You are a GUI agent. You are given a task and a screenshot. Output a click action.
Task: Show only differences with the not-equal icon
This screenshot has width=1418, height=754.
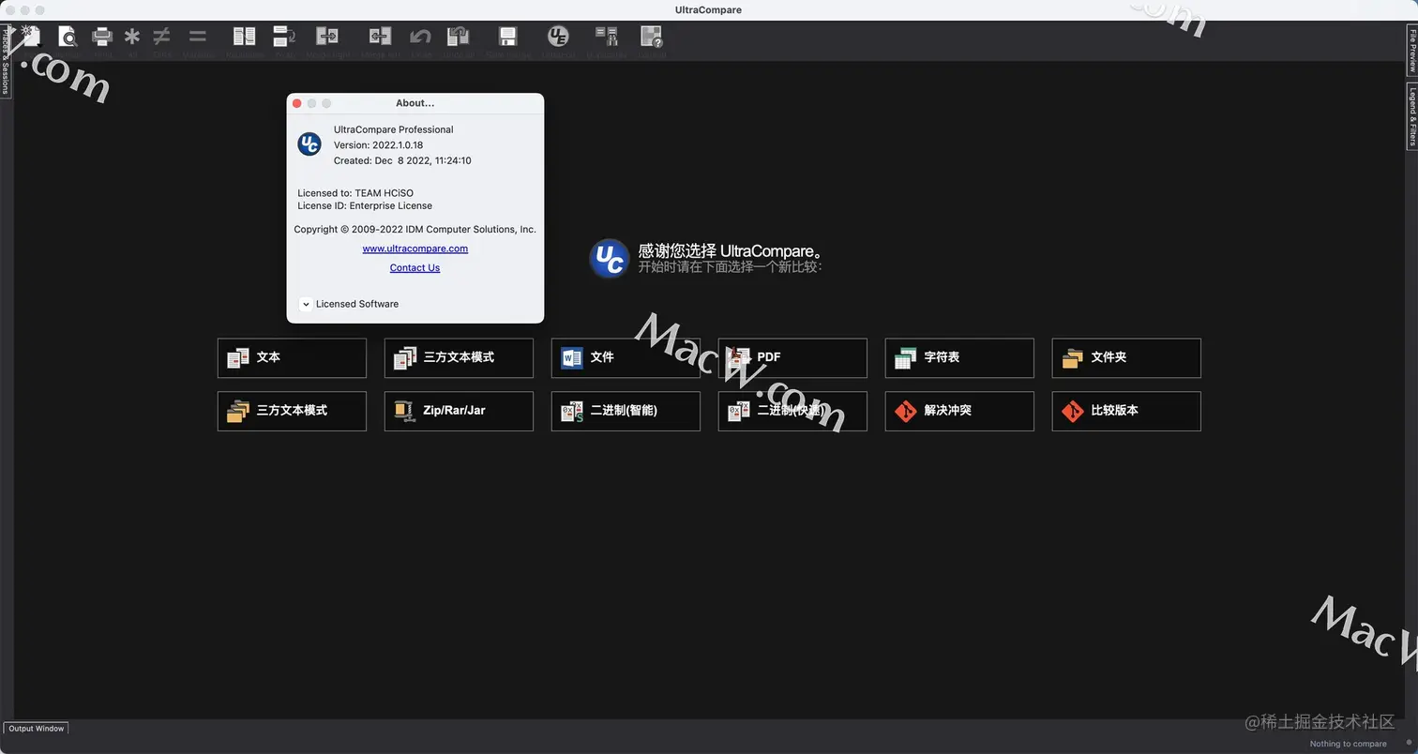[161, 37]
